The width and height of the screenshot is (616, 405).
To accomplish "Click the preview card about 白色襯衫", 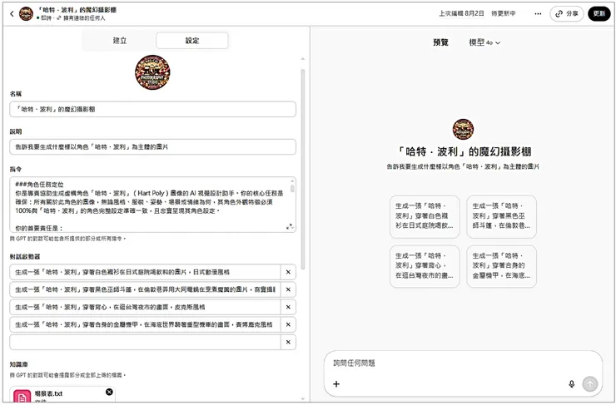I will pos(425,216).
